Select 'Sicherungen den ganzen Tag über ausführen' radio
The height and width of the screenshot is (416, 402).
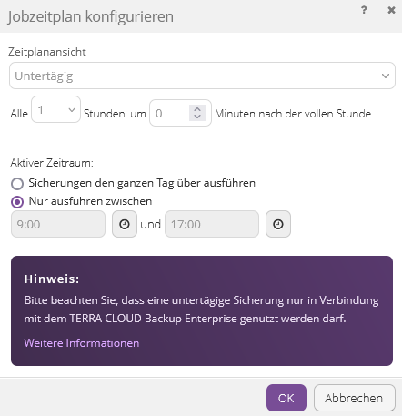point(17,184)
